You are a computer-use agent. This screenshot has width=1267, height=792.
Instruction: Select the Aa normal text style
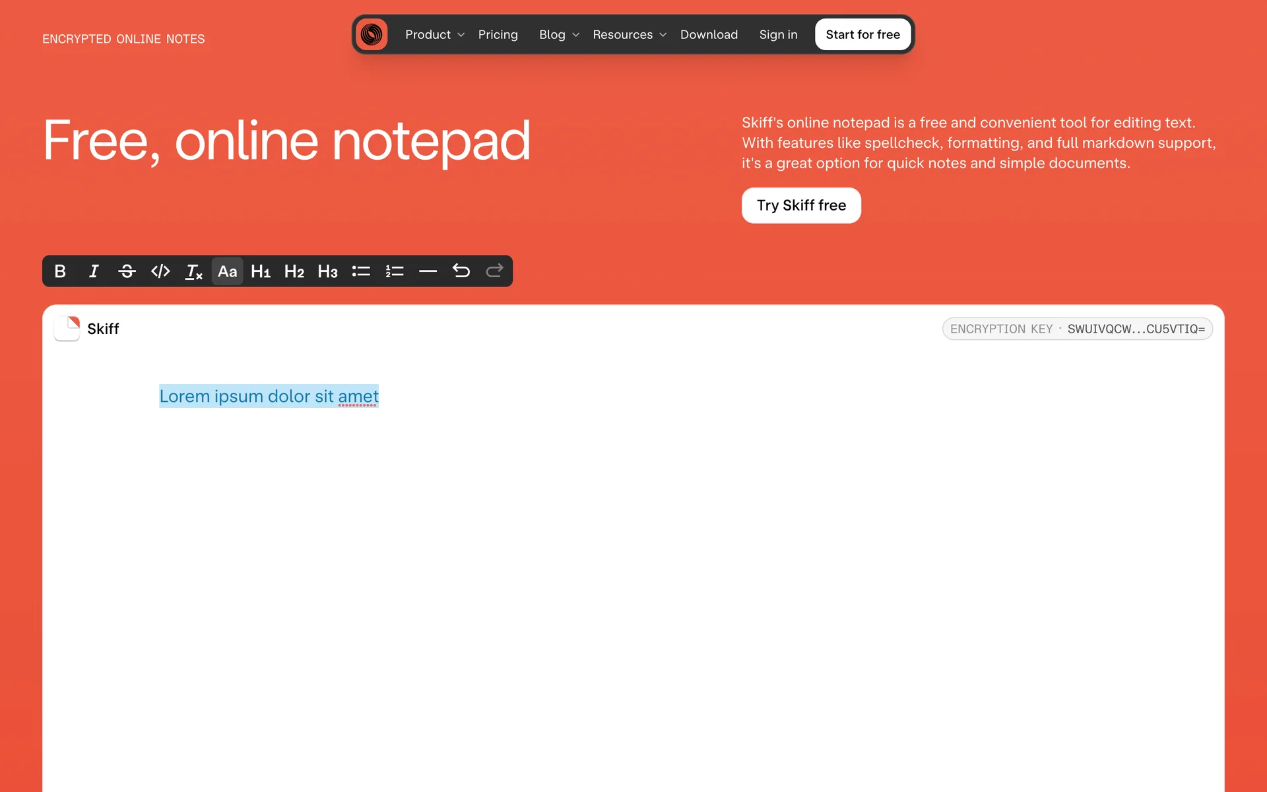click(x=227, y=271)
